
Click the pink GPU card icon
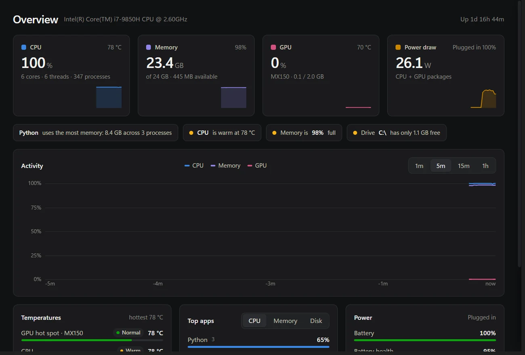[x=273, y=47]
